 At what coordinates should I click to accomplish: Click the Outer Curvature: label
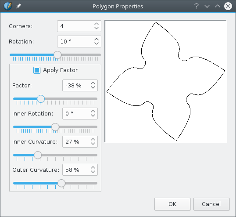coord(36,170)
